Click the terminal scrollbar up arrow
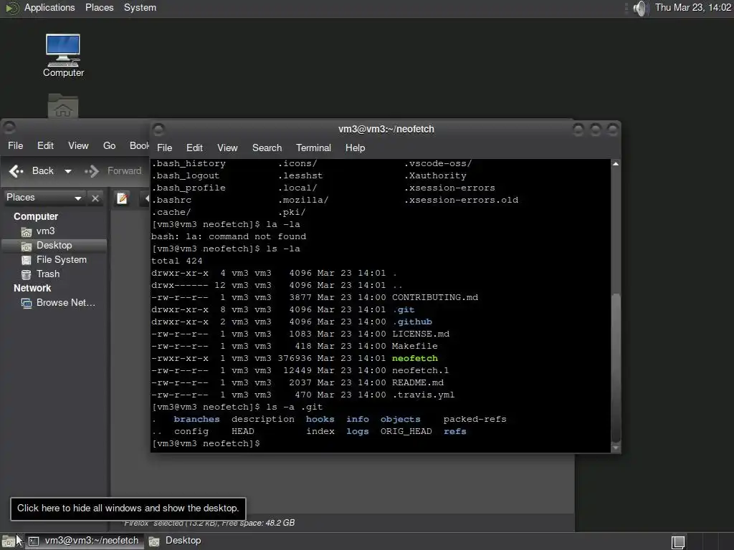The width and height of the screenshot is (734, 550). [616, 164]
